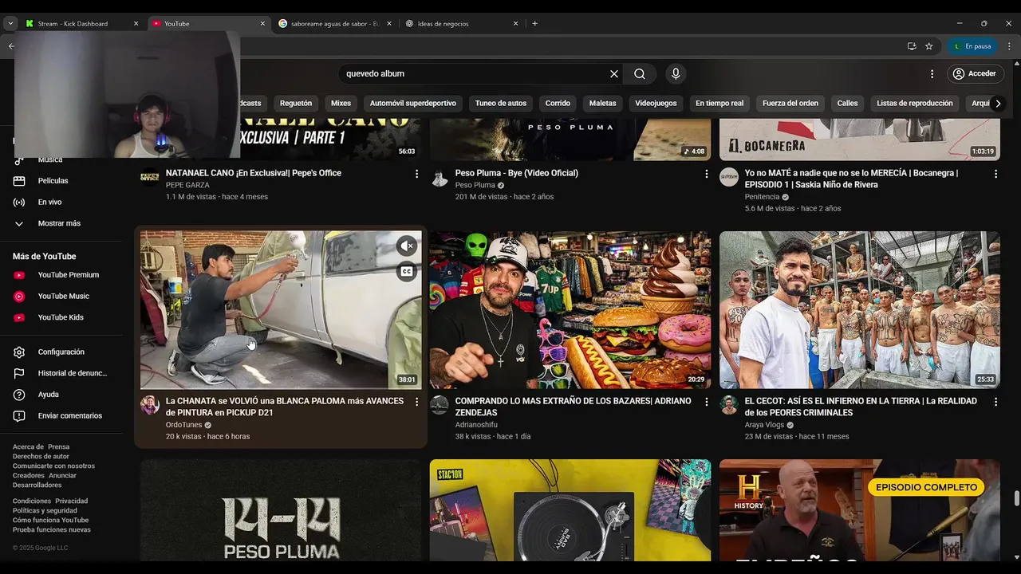Open the PEPE GARZA channel avatar
Image resolution: width=1021 pixels, height=574 pixels.
coord(150,177)
